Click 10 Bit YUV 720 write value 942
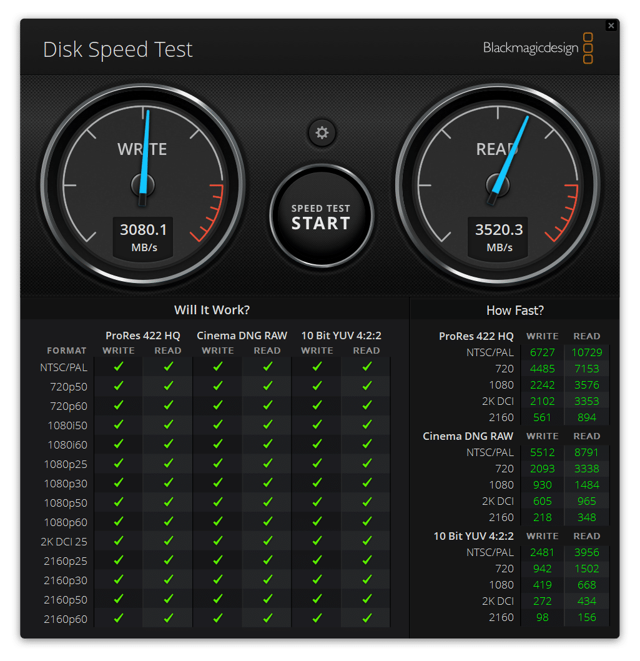The width and height of the screenshot is (640, 661). 542,569
